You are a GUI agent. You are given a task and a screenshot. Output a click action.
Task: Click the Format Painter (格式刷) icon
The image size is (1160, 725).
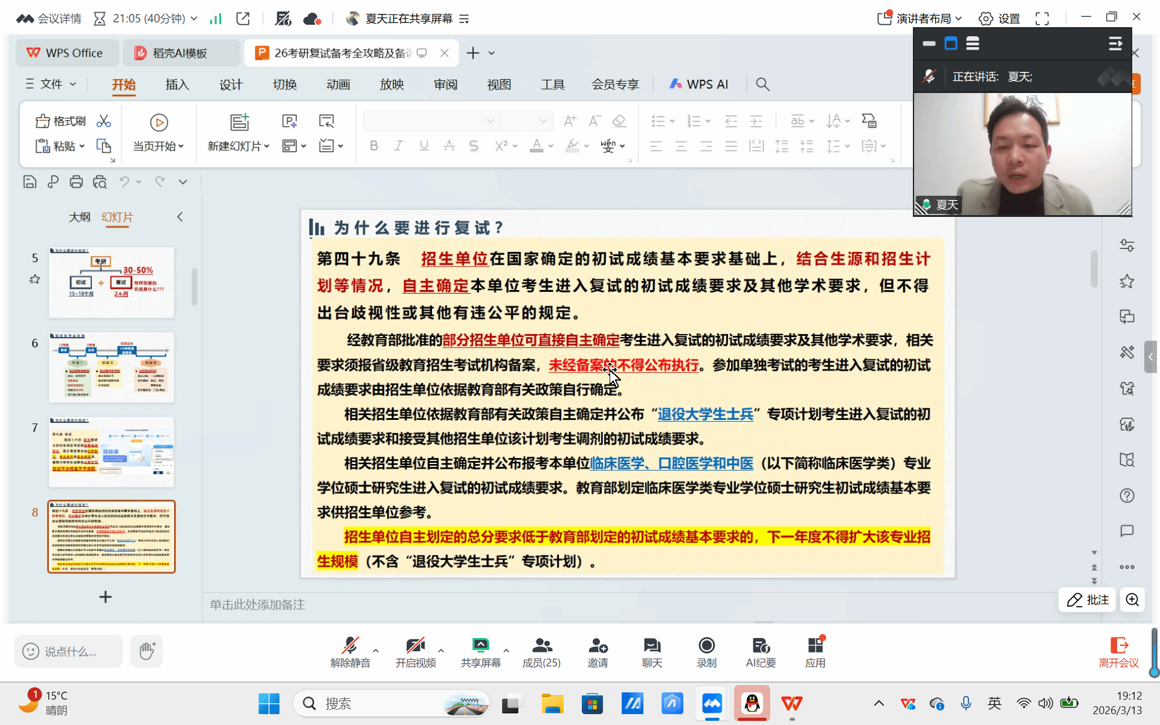pyautogui.click(x=42, y=121)
